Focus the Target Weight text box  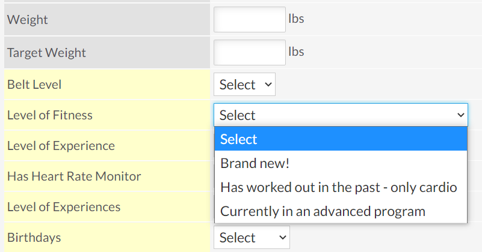click(x=250, y=52)
